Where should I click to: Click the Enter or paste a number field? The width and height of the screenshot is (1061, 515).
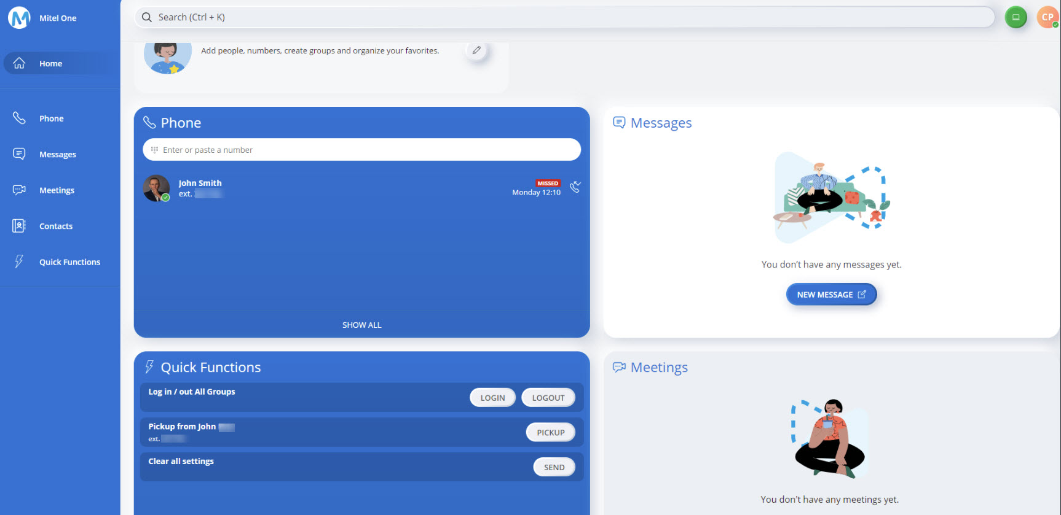[361, 150]
